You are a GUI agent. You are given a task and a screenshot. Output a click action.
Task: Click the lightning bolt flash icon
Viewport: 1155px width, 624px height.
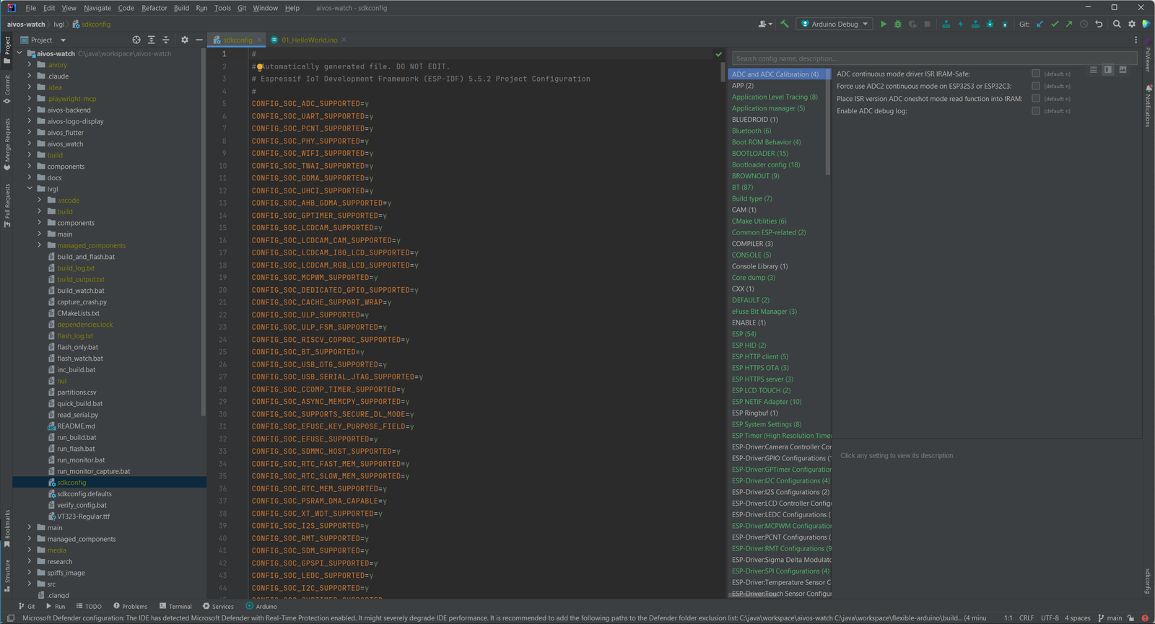[961, 24]
